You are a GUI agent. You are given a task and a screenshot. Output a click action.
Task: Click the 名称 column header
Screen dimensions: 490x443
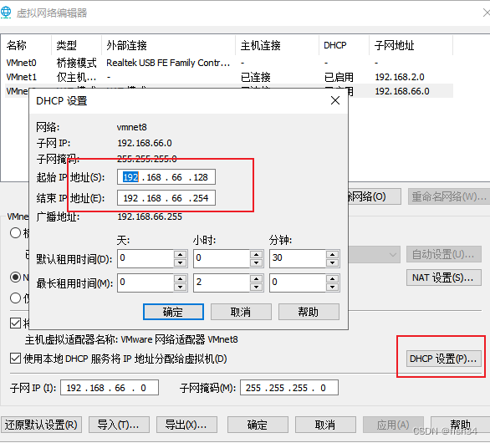pos(26,45)
